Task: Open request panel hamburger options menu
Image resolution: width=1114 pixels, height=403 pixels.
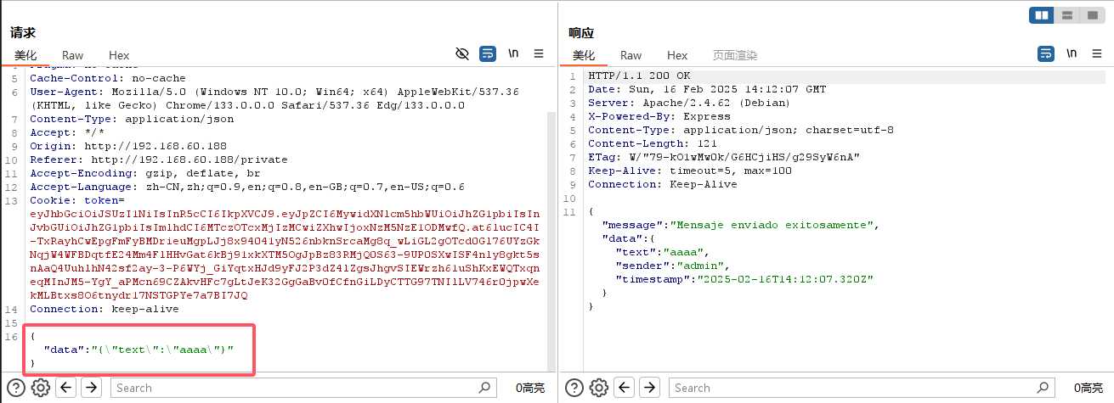Action: click(538, 53)
